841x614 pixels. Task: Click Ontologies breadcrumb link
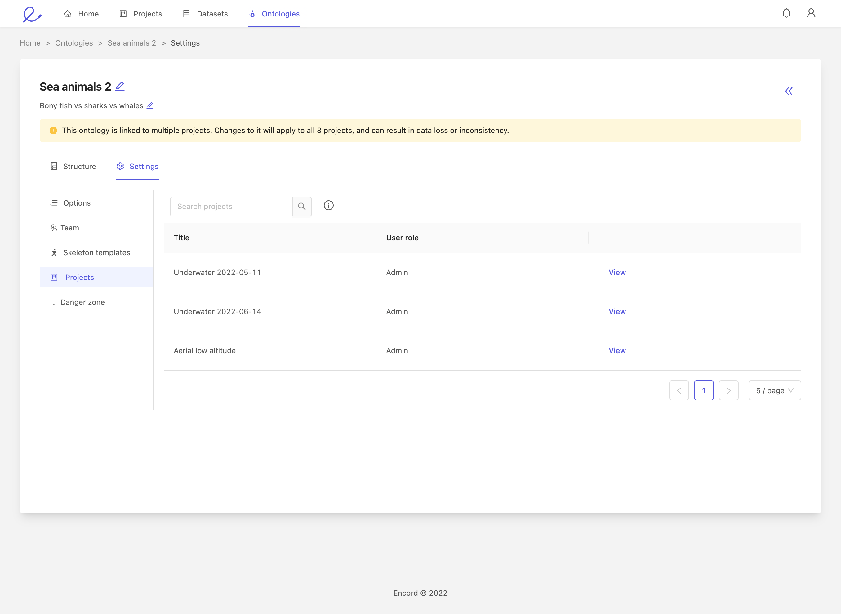coord(74,43)
